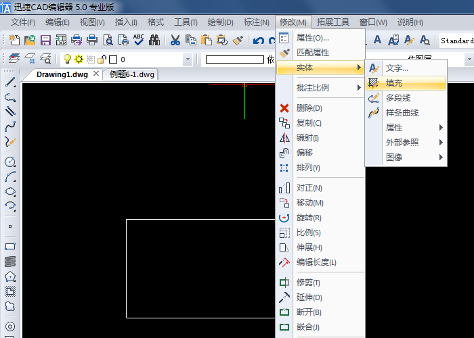
Task: Click the ABC spell check icon
Action: (x=139, y=40)
